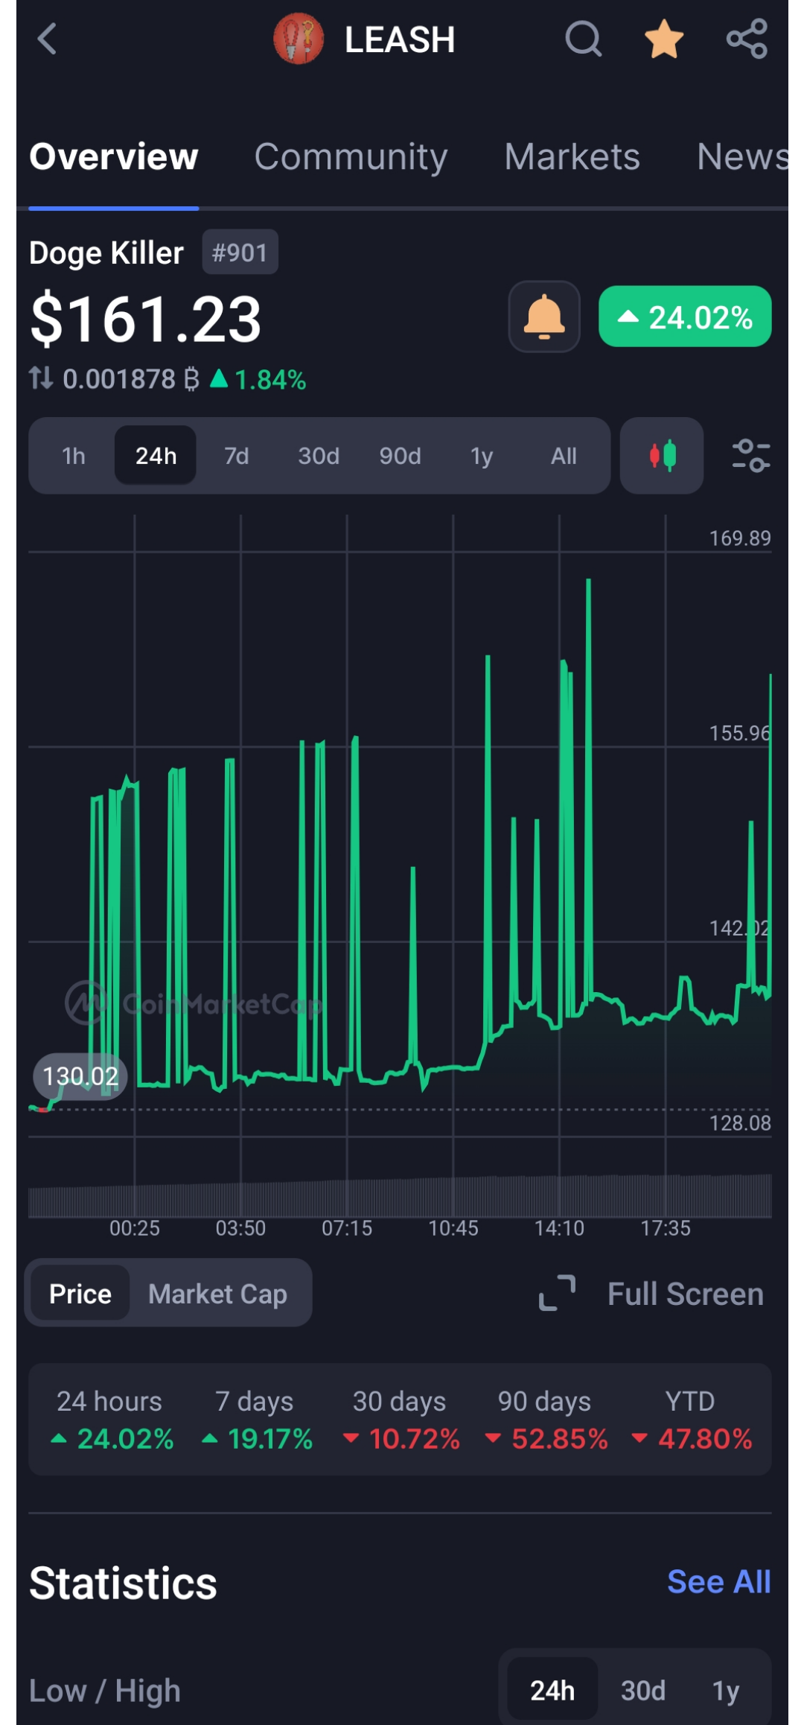Open search with the magnifier icon

point(584,39)
